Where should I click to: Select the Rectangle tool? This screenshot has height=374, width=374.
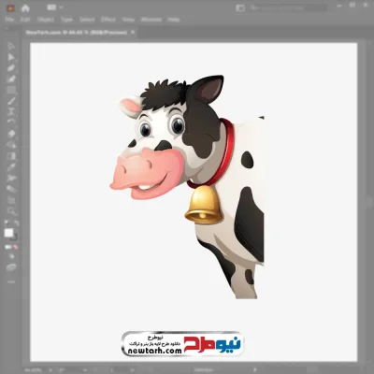(x=11, y=91)
